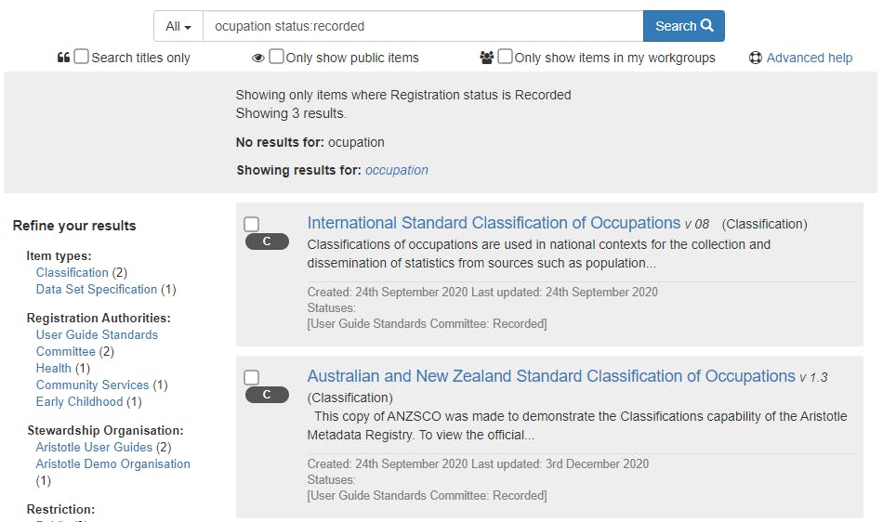Click the quote icon beside Search titles
Screen dimensions: 883x522
[x=64, y=58]
